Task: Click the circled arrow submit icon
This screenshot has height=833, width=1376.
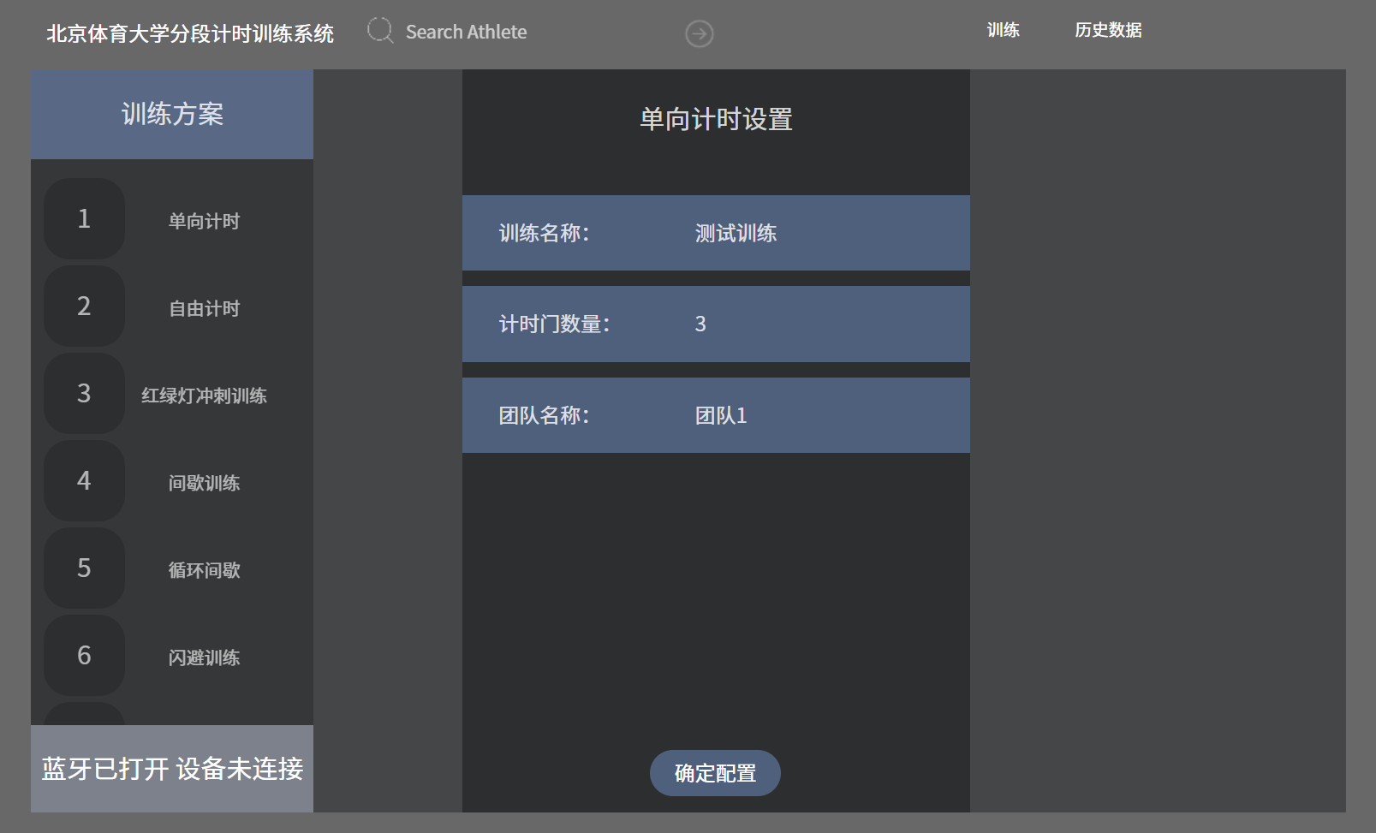Action: point(699,33)
